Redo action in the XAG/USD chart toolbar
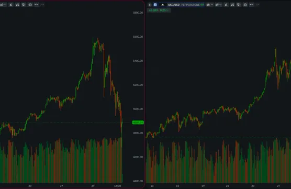Screen dimensions: 291x189 258,5
